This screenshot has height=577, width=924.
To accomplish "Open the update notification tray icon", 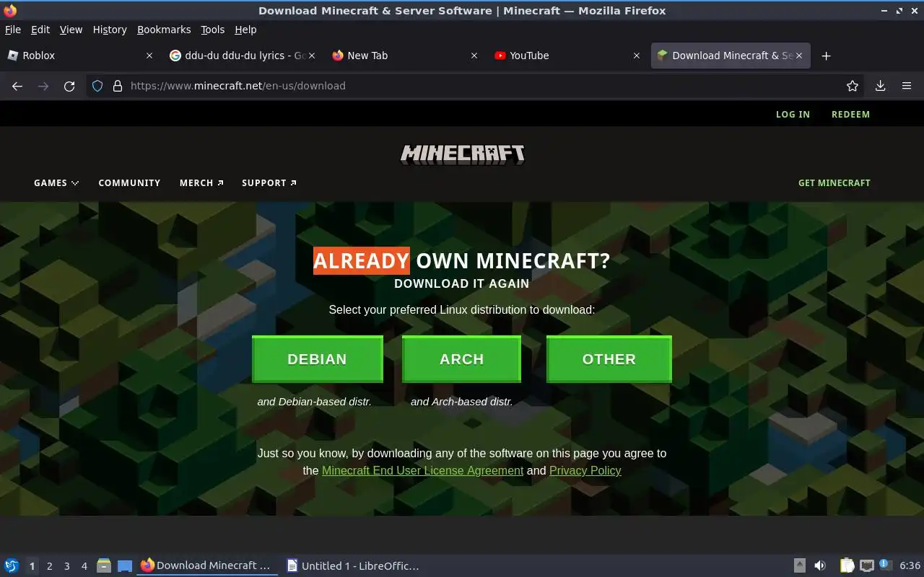I will tap(886, 565).
